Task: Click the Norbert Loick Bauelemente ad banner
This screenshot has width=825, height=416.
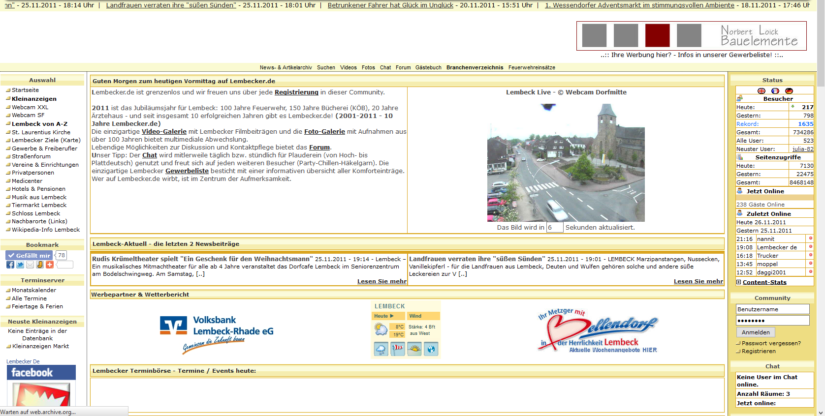Action: click(692, 36)
